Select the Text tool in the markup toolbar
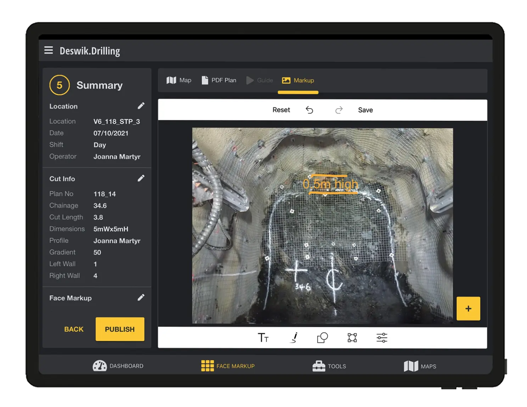527x407 pixels. 263,338
